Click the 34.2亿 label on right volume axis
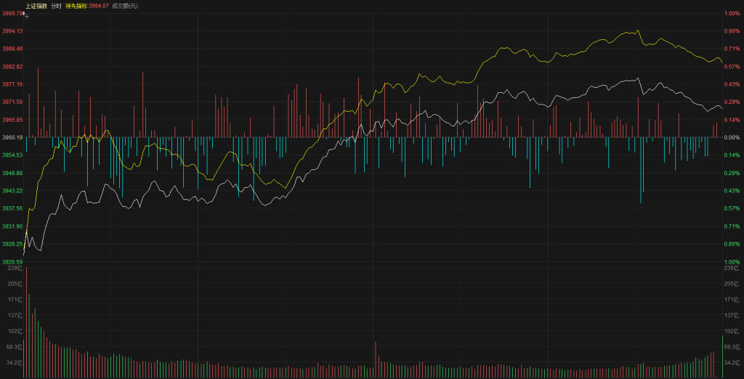The image size is (744, 379). pyautogui.click(x=732, y=362)
